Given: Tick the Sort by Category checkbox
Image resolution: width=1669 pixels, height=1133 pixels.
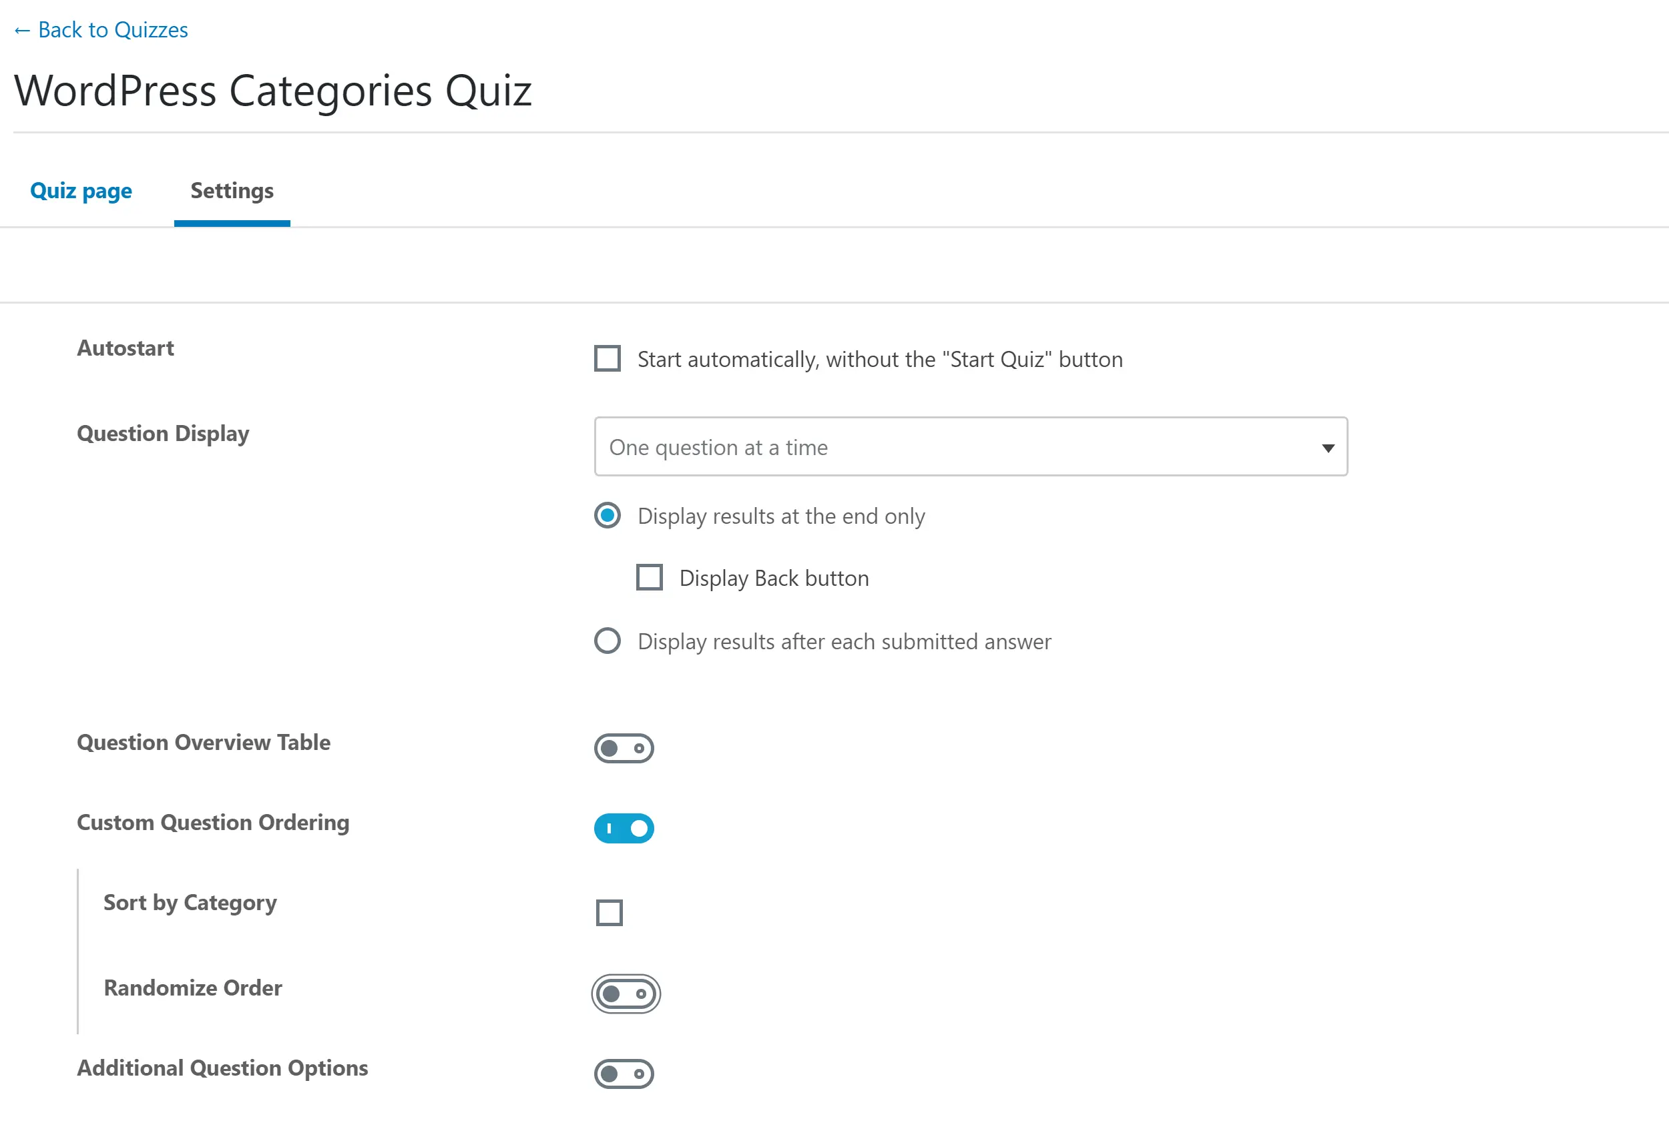Looking at the screenshot, I should tap(609, 913).
